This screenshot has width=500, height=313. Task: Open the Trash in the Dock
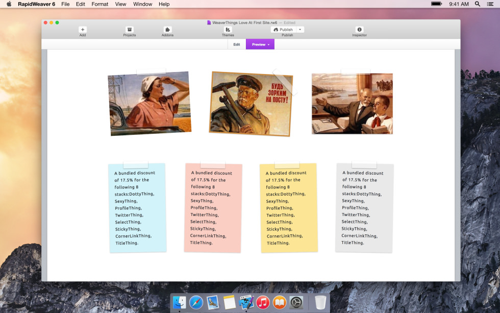tap(320, 302)
